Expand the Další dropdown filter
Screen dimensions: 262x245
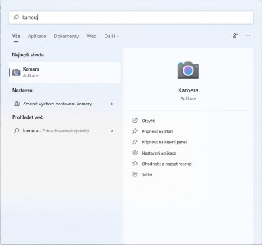point(112,36)
